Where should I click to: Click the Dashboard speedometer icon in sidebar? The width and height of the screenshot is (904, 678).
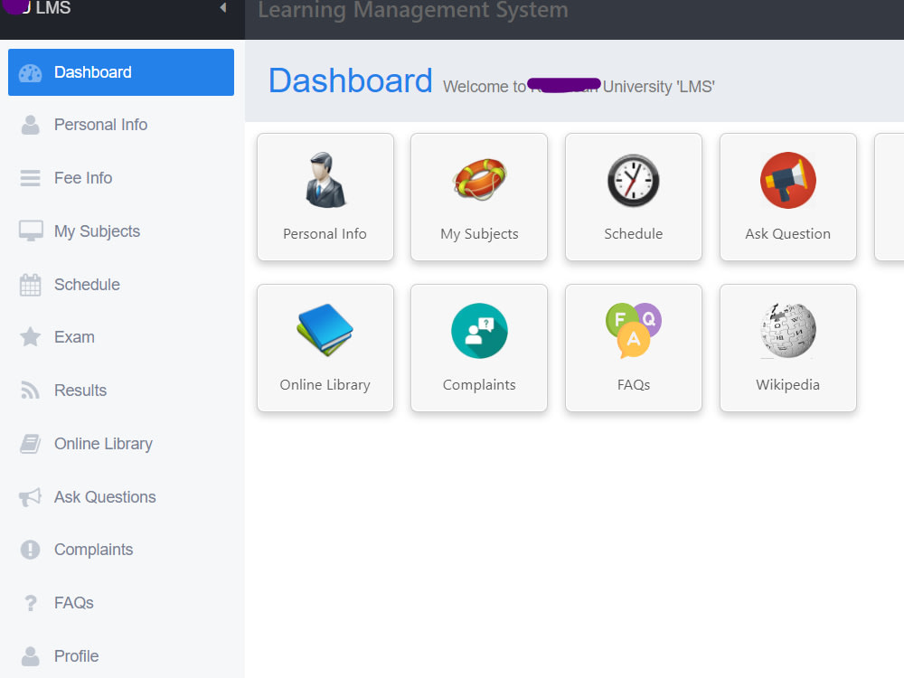click(30, 73)
